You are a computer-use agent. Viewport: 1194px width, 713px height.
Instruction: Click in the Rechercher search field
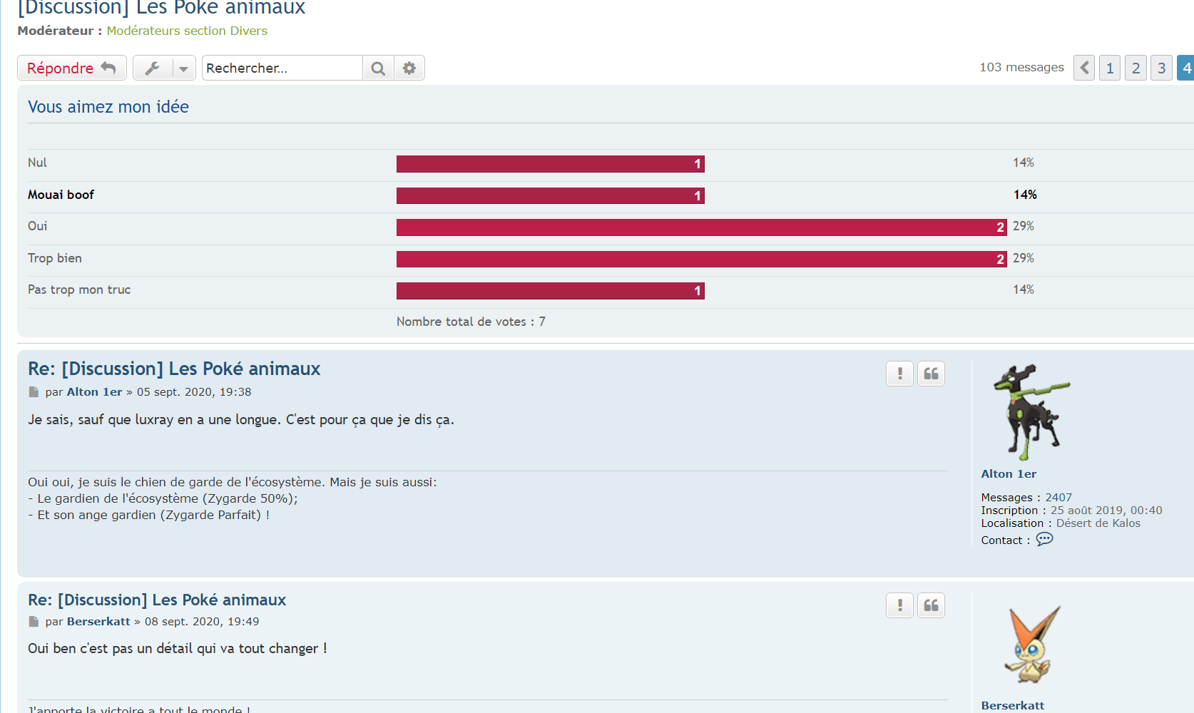click(282, 68)
